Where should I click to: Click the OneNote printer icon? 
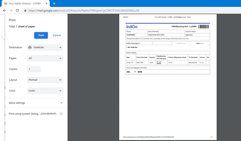pyautogui.click(x=30, y=47)
